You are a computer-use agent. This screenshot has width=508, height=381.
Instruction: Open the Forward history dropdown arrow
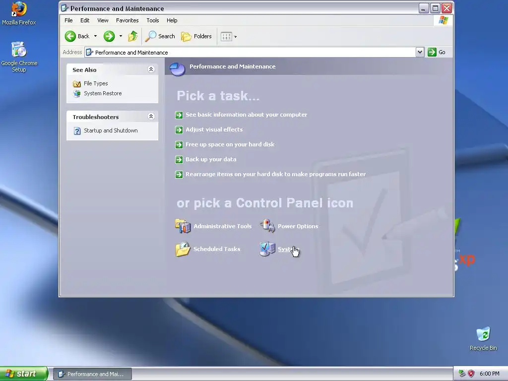(121, 36)
